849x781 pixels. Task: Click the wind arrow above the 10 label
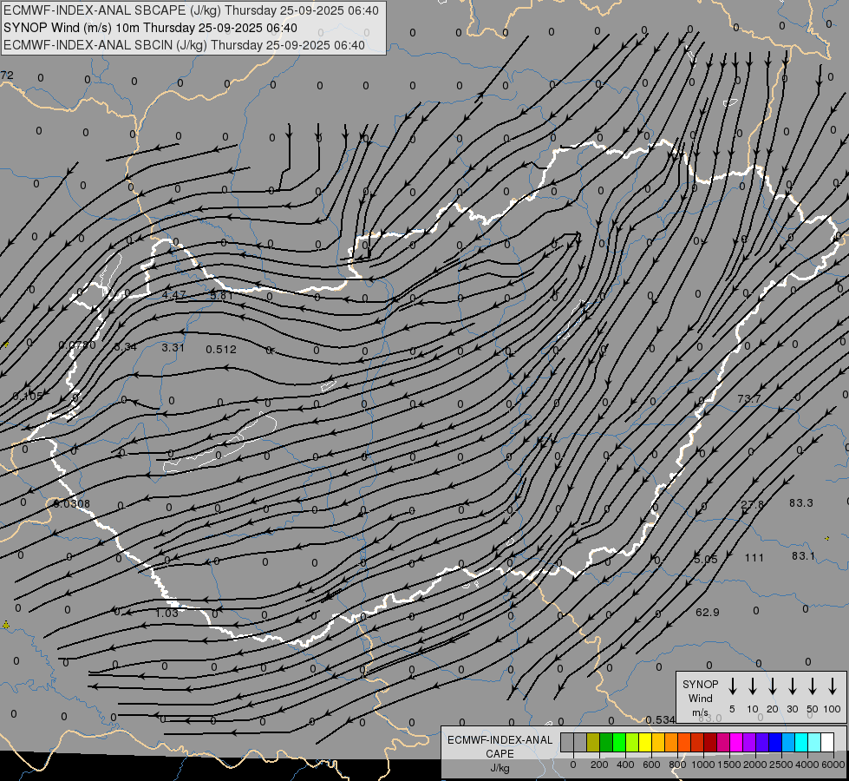pyautogui.click(x=753, y=686)
